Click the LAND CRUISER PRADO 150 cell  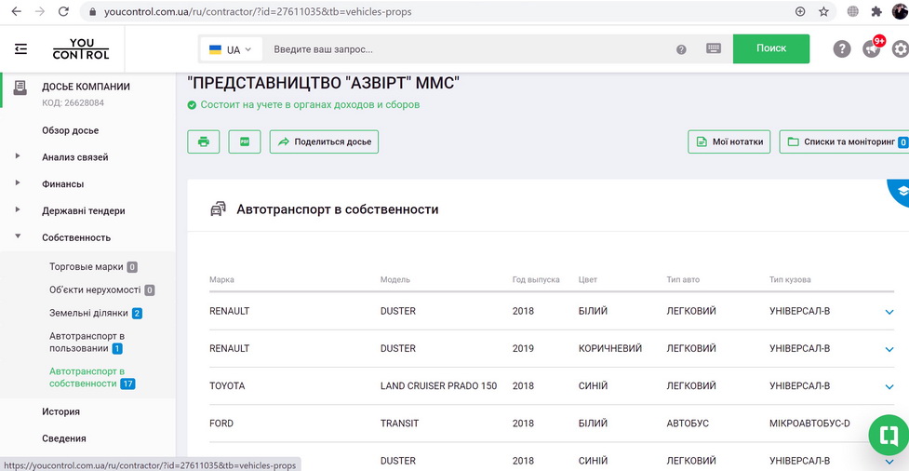[438, 385]
